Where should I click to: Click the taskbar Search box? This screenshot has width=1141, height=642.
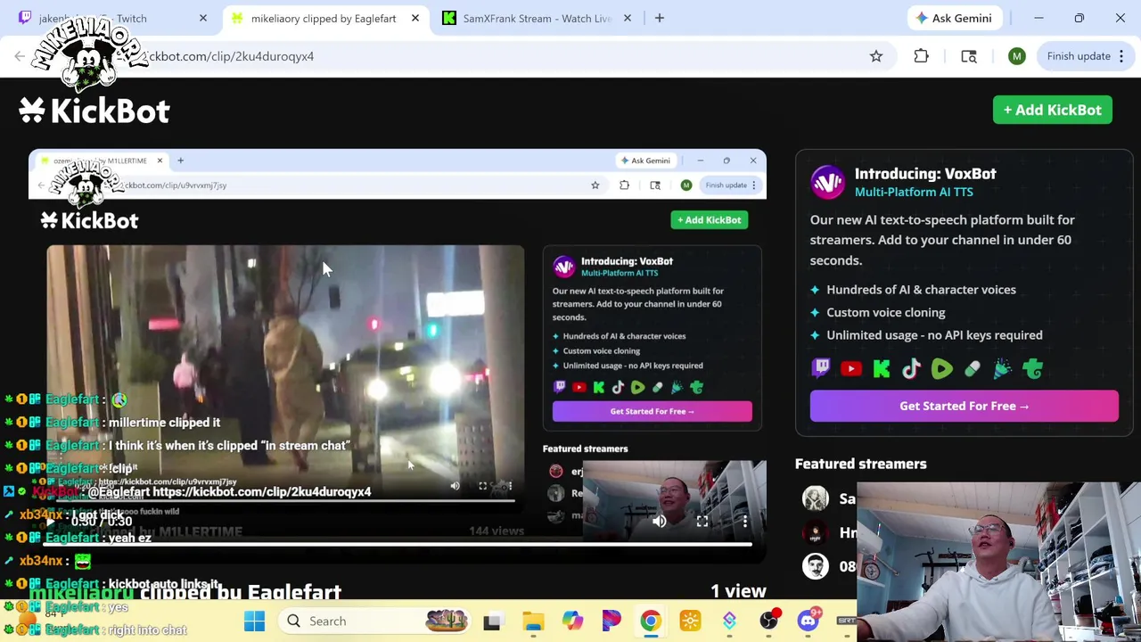coord(374,621)
